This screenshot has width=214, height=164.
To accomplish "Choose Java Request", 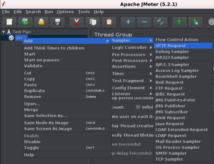I will tap(183, 123).
